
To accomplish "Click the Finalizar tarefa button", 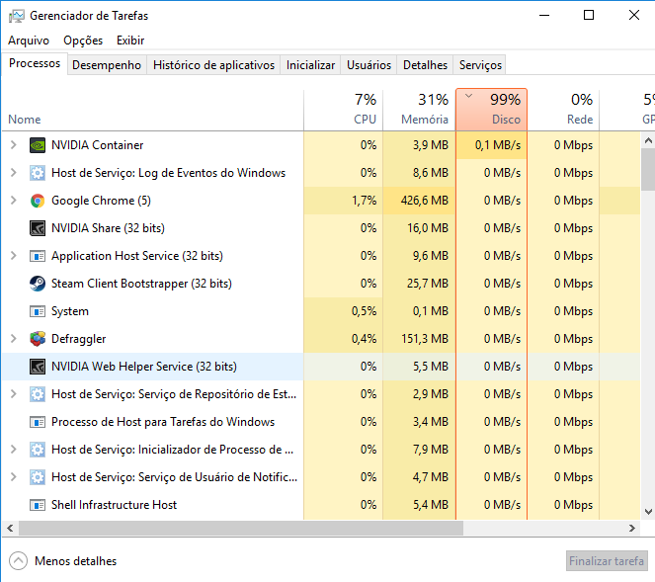I will point(607,561).
